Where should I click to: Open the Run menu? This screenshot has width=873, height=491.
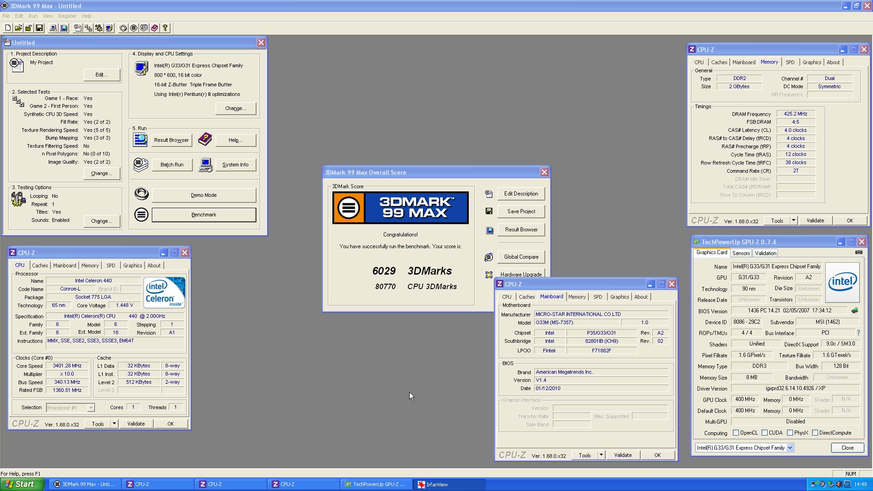[x=33, y=16]
